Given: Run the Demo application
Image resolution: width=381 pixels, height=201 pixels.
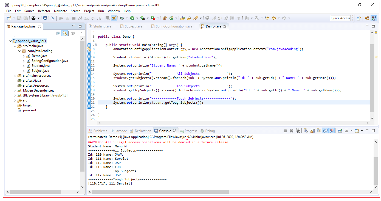Looking at the screenshot, I should pos(132,18).
